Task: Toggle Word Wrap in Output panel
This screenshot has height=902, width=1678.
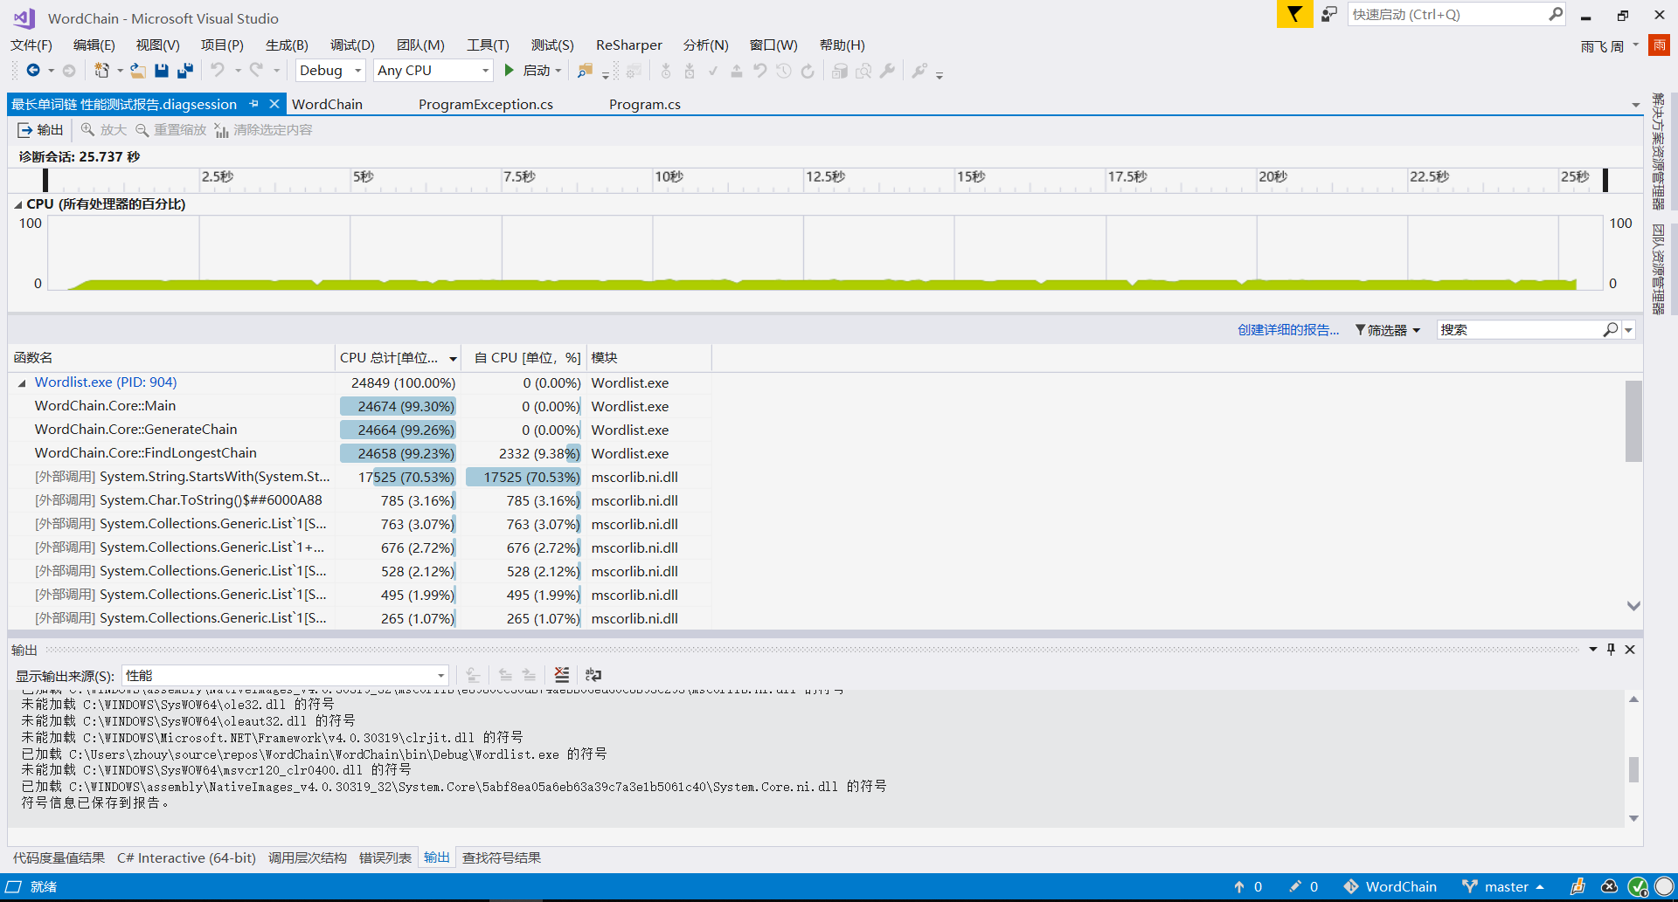Action: click(x=593, y=675)
